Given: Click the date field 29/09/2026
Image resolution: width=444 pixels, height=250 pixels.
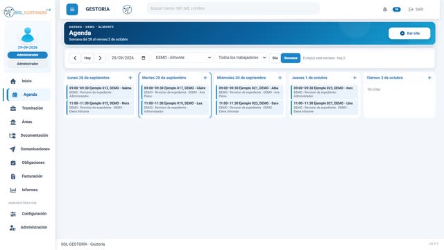Looking at the screenshot, I should click(129, 58).
